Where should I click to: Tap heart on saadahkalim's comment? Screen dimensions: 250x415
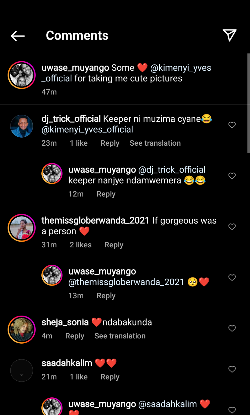click(x=232, y=369)
